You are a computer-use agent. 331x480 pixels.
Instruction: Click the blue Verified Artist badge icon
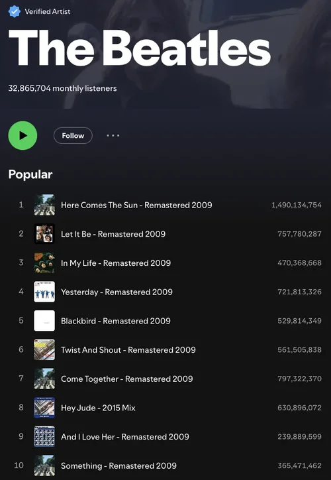tap(14, 12)
